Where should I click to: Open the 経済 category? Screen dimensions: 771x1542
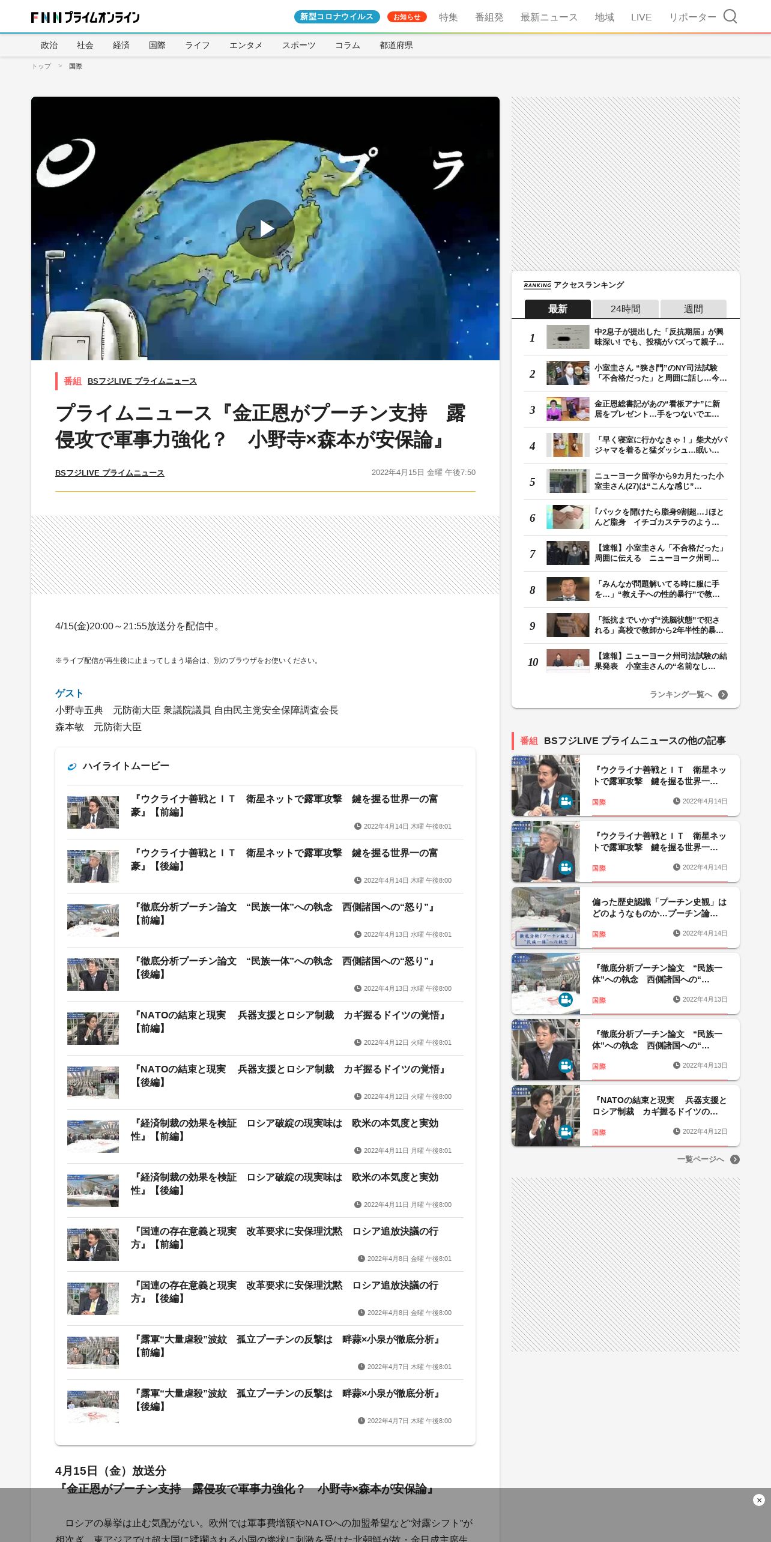point(121,45)
